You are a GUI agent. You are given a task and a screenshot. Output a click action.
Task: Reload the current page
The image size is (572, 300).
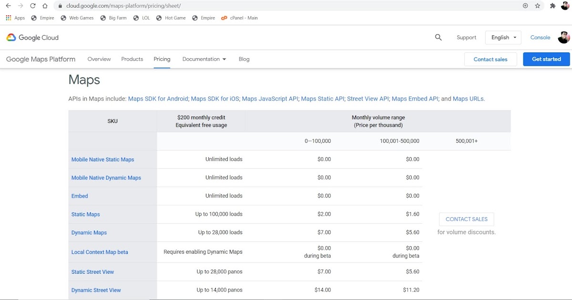click(32, 6)
